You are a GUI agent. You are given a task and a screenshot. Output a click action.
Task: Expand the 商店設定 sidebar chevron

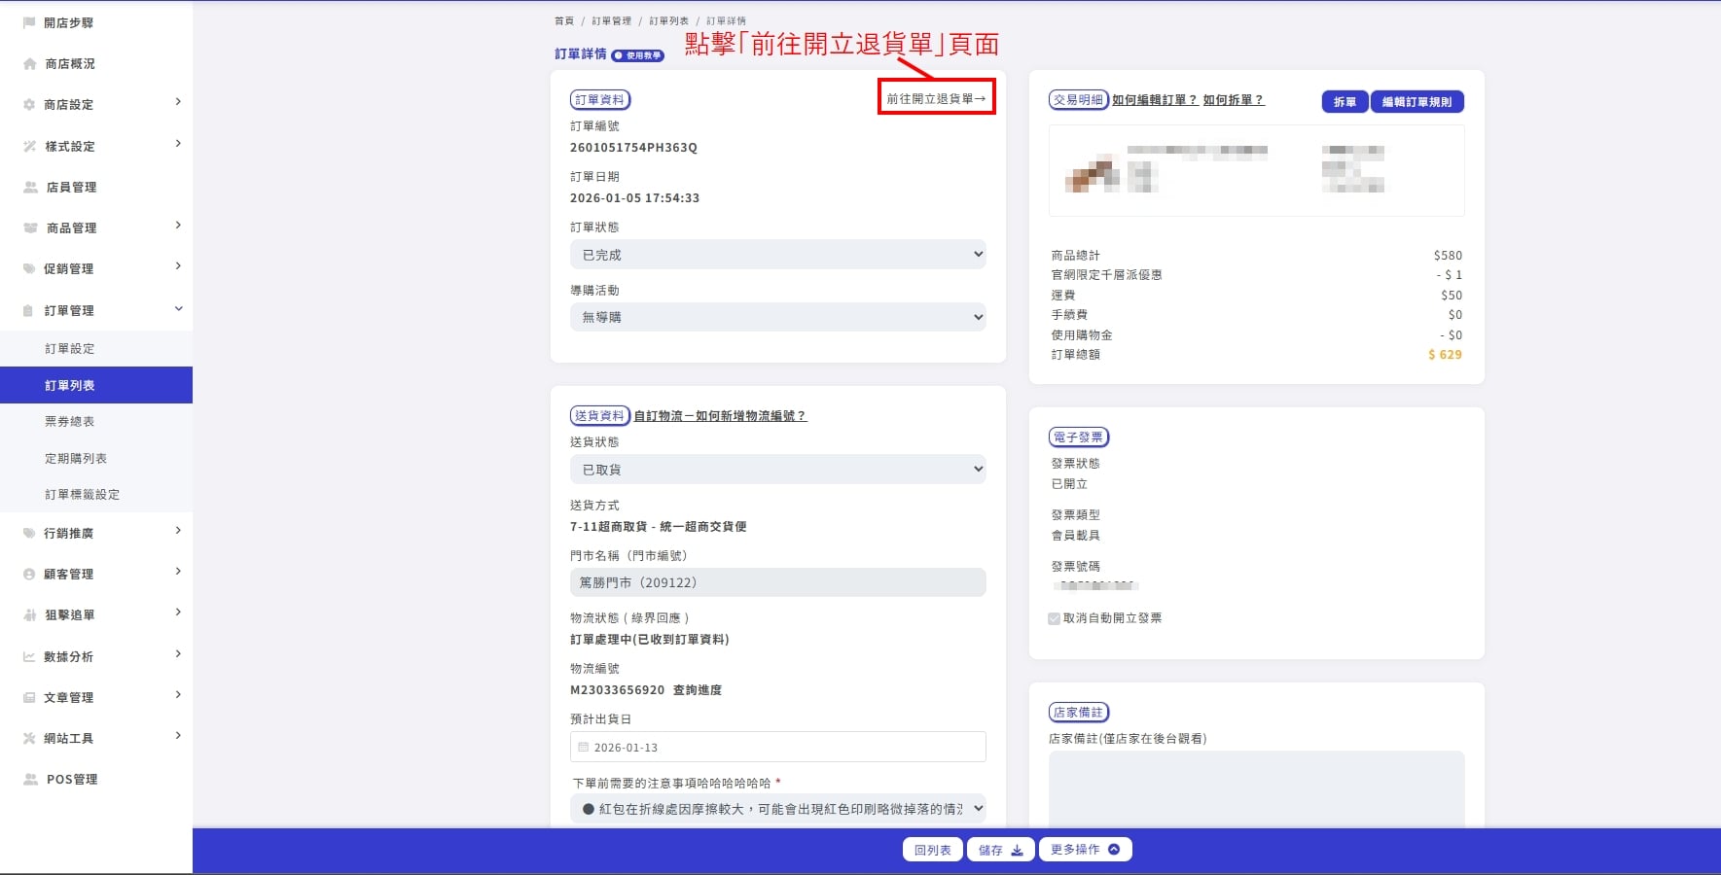point(178,102)
